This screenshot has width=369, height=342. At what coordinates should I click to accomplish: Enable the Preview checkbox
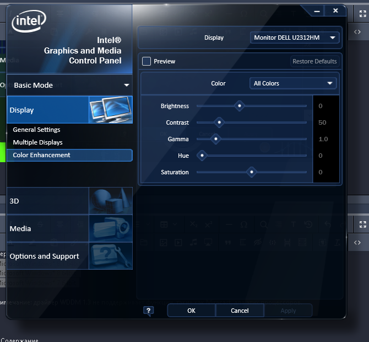[x=146, y=61]
